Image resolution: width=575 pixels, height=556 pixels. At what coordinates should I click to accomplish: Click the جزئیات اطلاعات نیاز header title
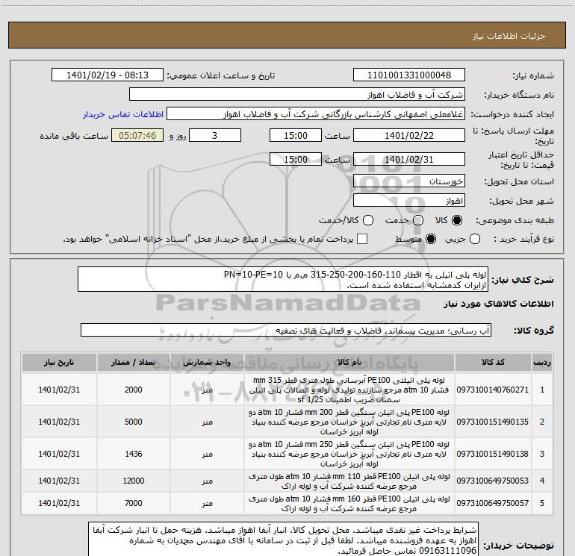[509, 36]
